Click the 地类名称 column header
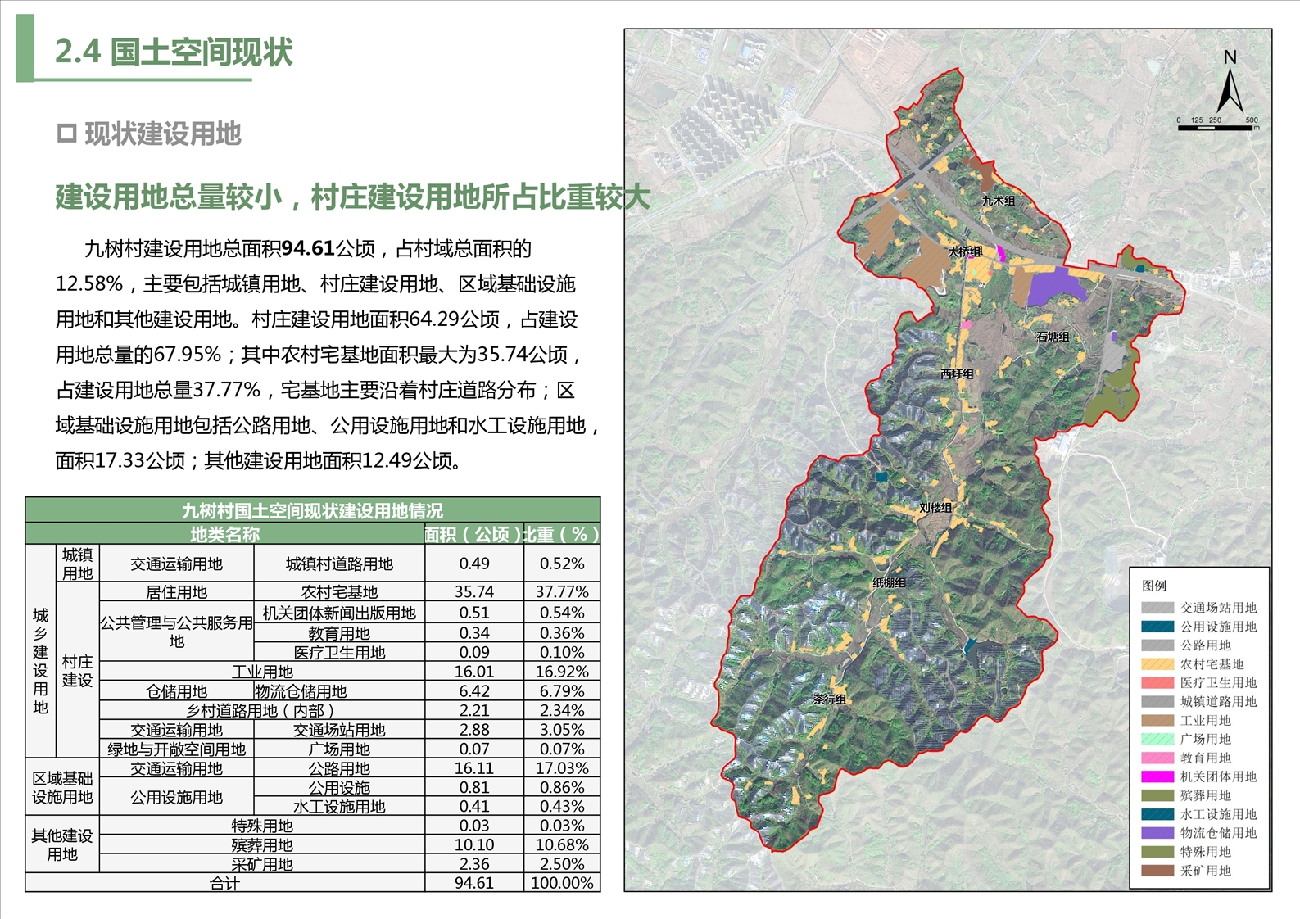The width and height of the screenshot is (1300, 919). pyautogui.click(x=224, y=535)
